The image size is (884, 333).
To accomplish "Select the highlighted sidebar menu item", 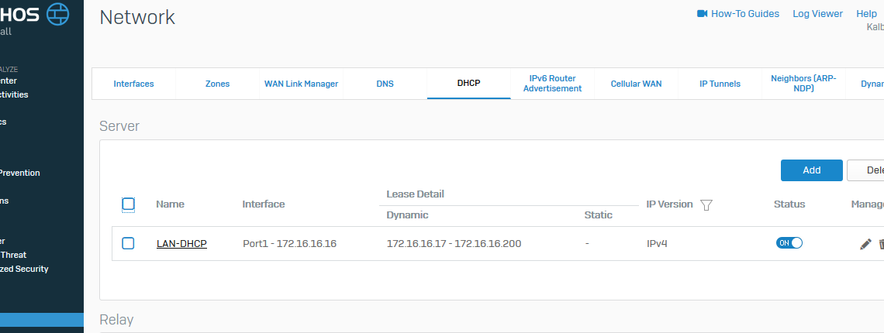I will 42,320.
